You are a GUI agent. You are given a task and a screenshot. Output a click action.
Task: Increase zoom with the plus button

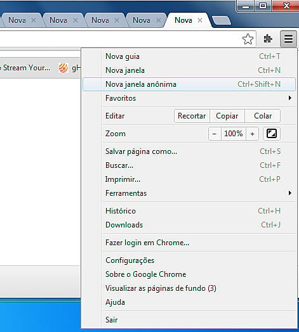click(252, 134)
